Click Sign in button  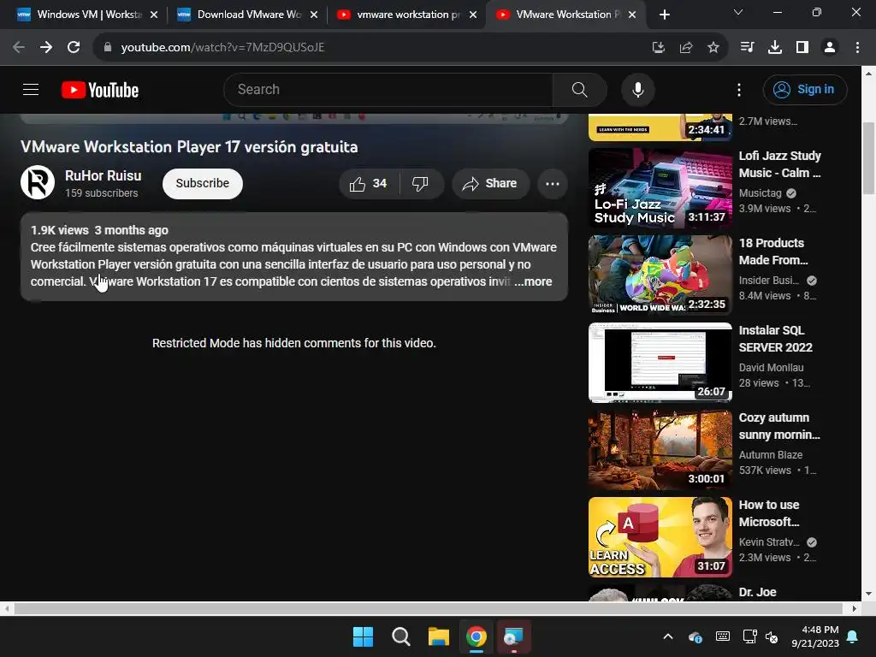click(804, 89)
